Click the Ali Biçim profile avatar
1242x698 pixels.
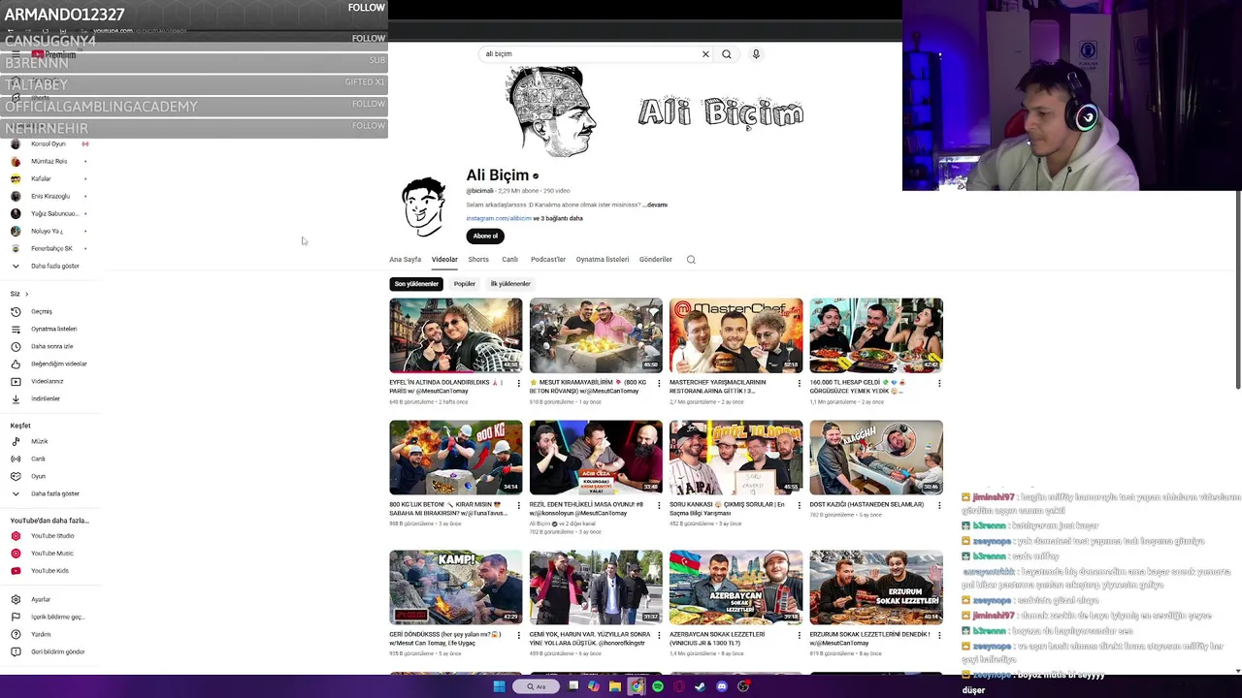pyautogui.click(x=424, y=206)
